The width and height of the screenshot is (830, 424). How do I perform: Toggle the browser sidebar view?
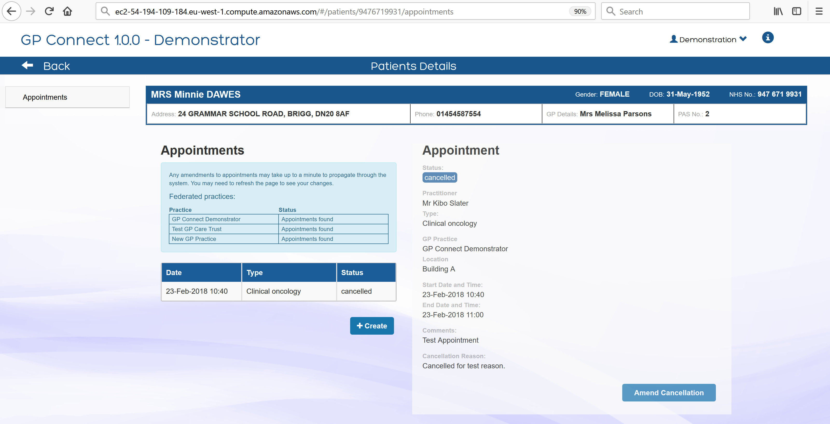797,11
